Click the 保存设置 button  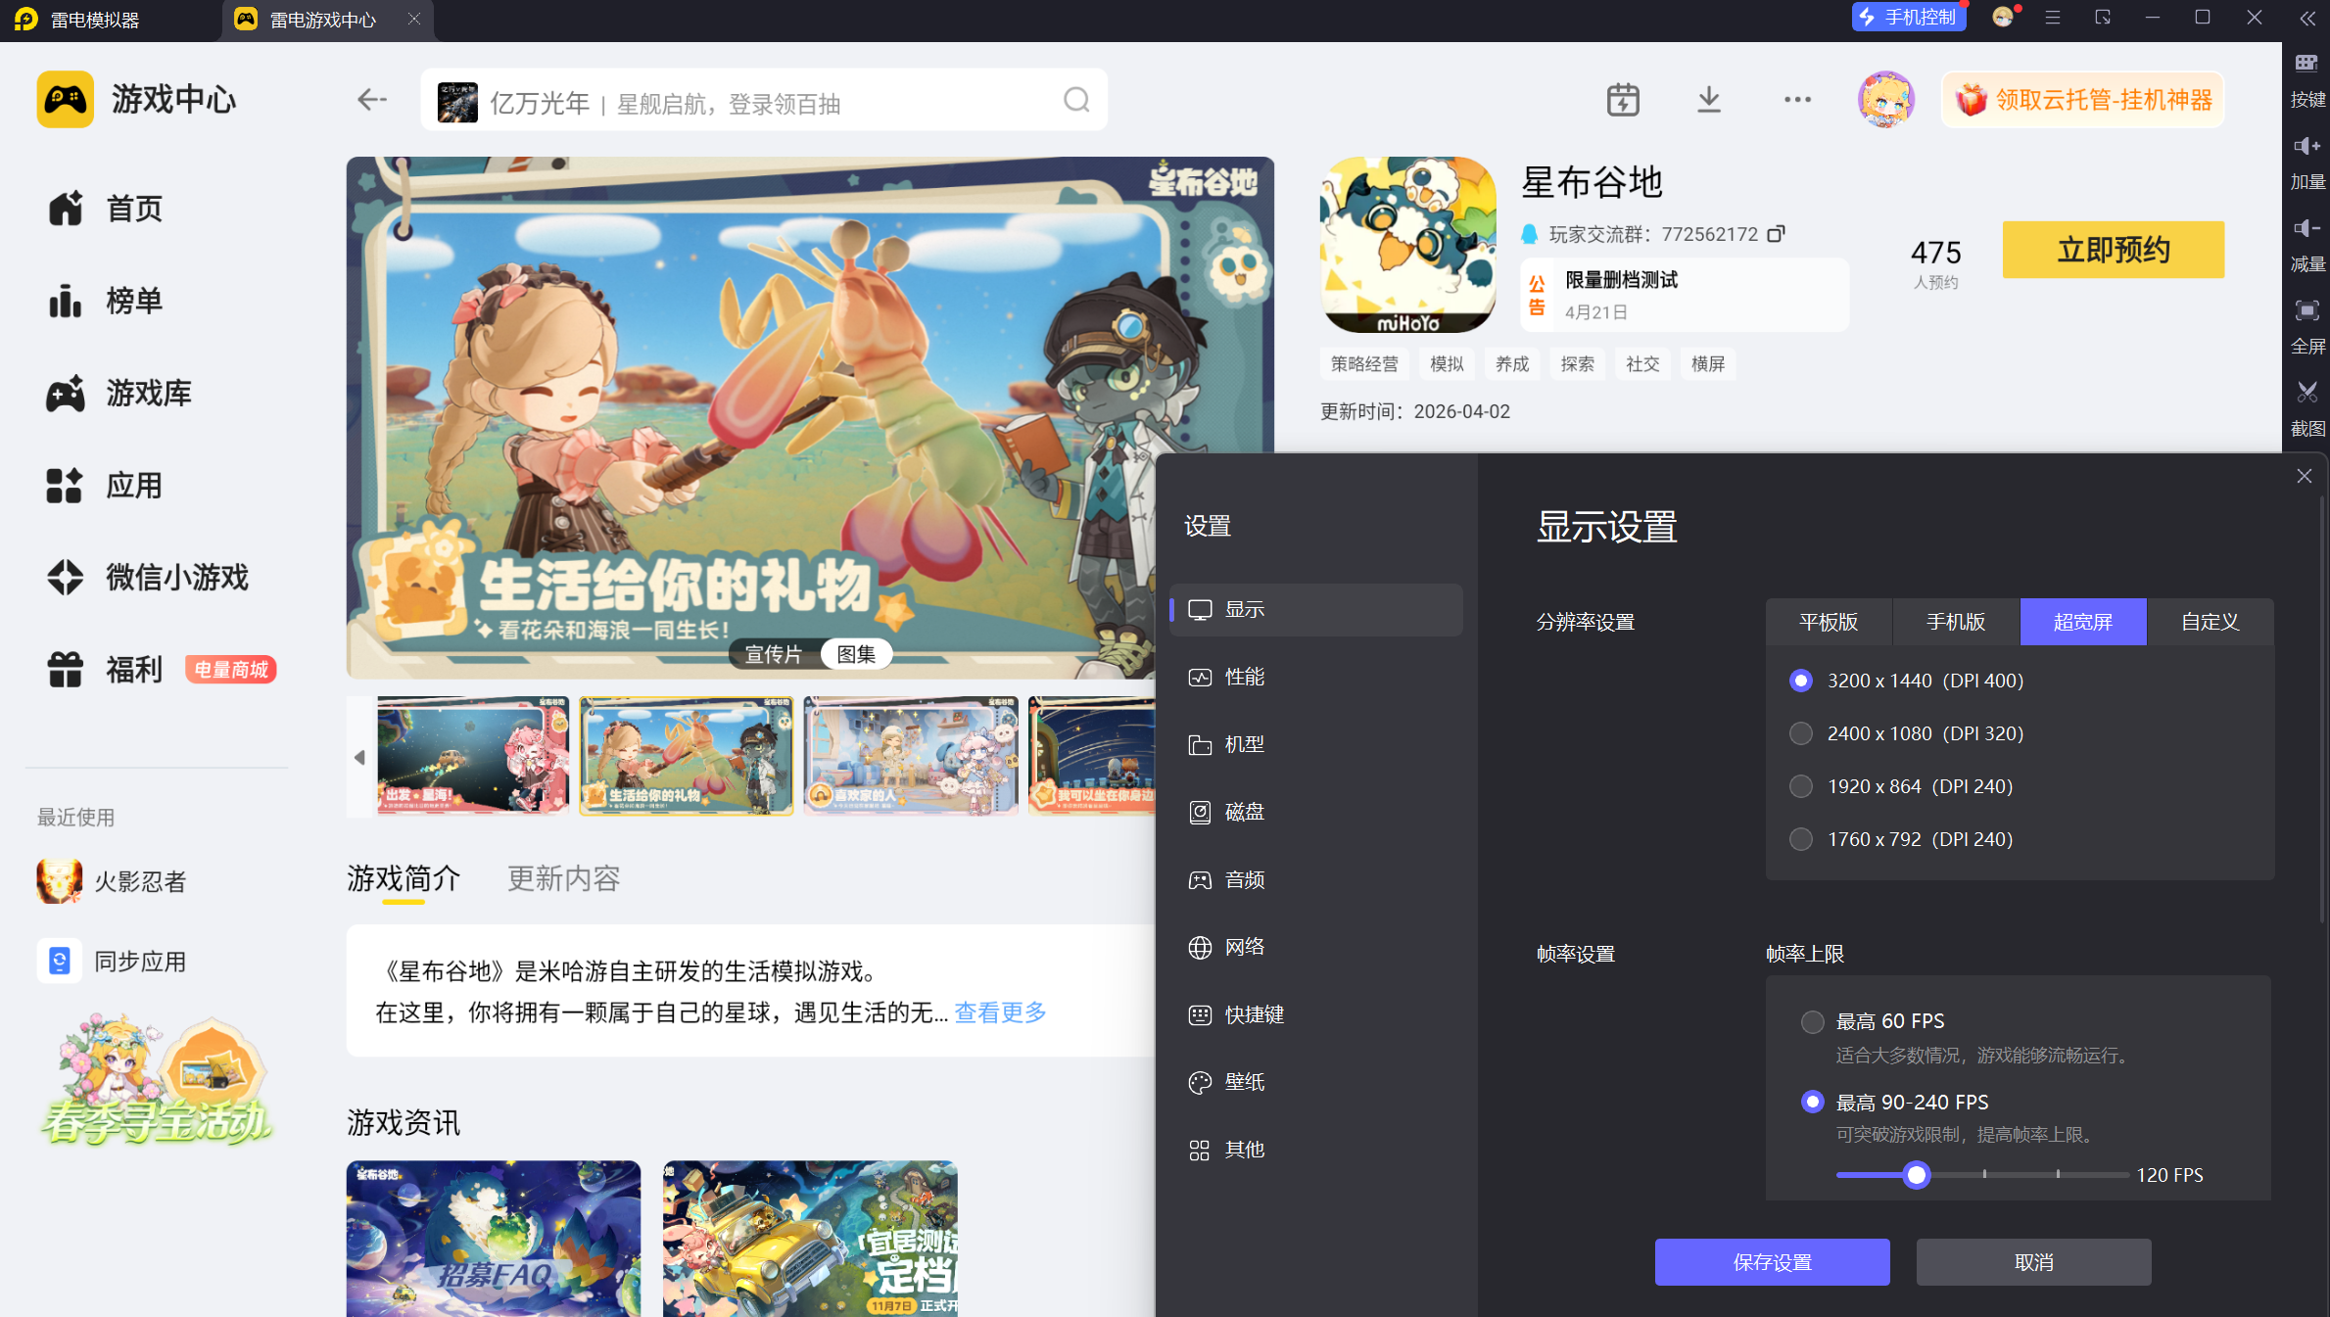[1771, 1262]
